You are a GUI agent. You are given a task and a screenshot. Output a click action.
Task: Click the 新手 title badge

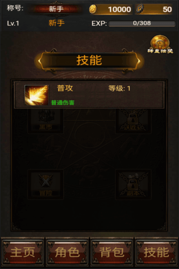56,9
